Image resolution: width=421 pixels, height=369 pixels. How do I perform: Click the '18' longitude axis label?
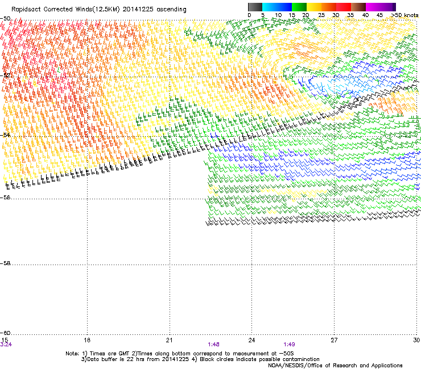[87, 340]
